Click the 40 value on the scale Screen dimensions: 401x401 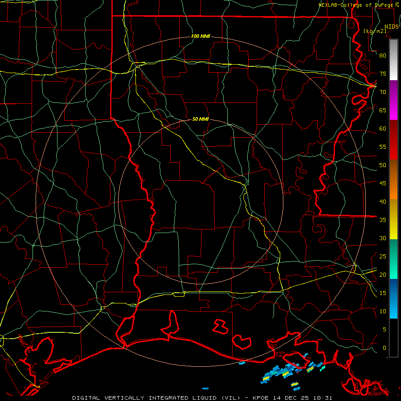[x=383, y=201]
